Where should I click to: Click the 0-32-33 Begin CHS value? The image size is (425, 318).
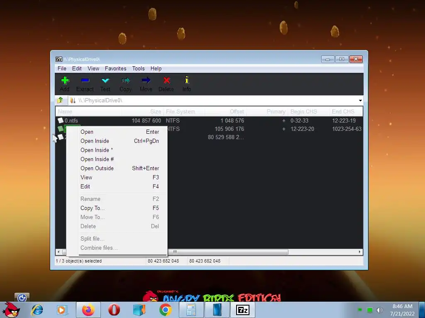299,120
